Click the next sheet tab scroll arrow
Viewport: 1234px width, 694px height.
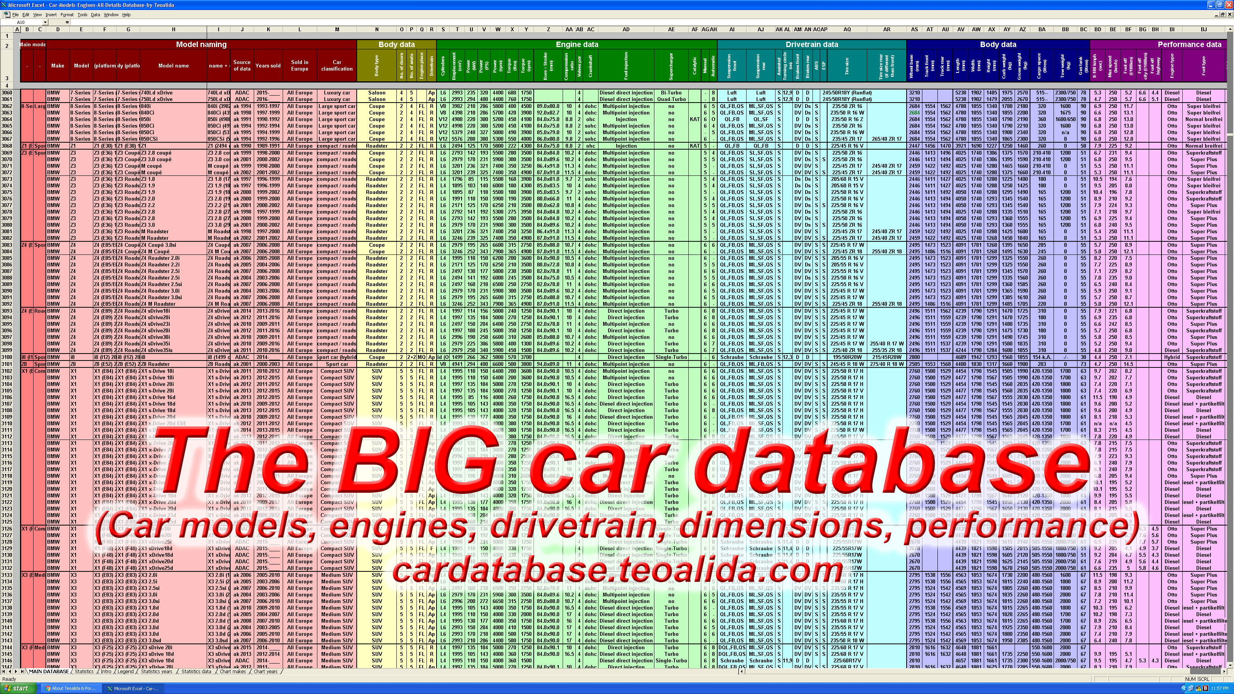(16, 672)
